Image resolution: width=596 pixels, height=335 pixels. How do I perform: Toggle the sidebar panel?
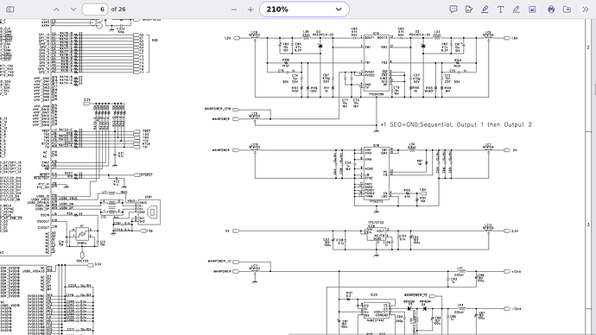[x=10, y=9]
